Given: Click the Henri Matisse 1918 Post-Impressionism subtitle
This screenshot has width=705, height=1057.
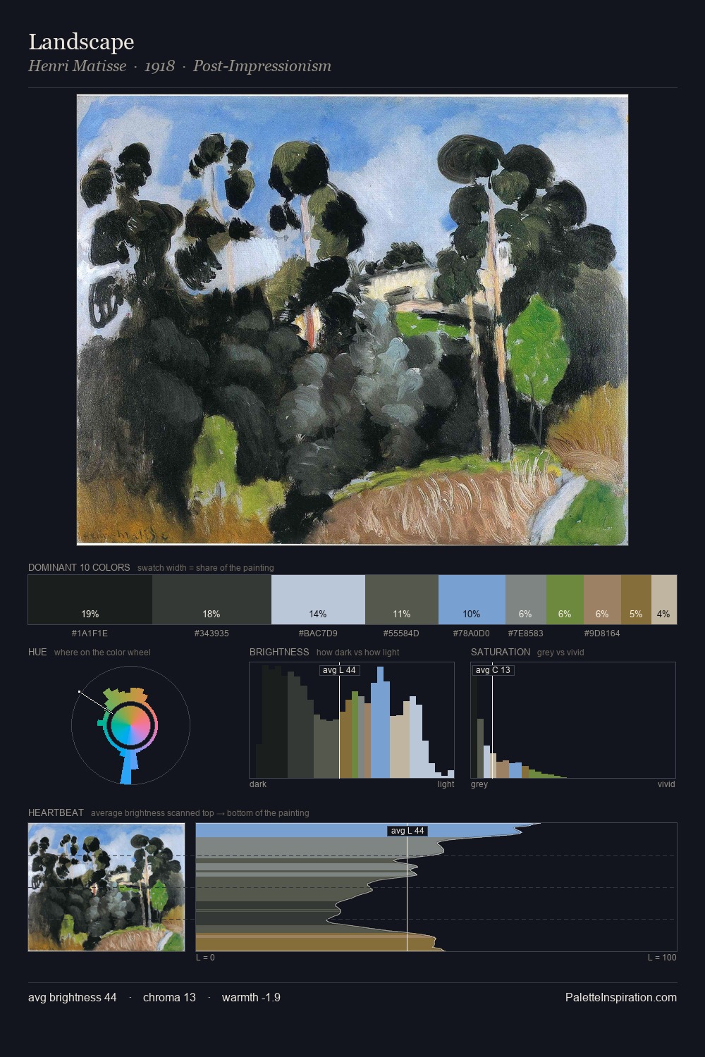Looking at the screenshot, I should point(180,66).
